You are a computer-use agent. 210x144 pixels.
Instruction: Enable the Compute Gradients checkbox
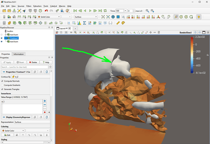2,85
